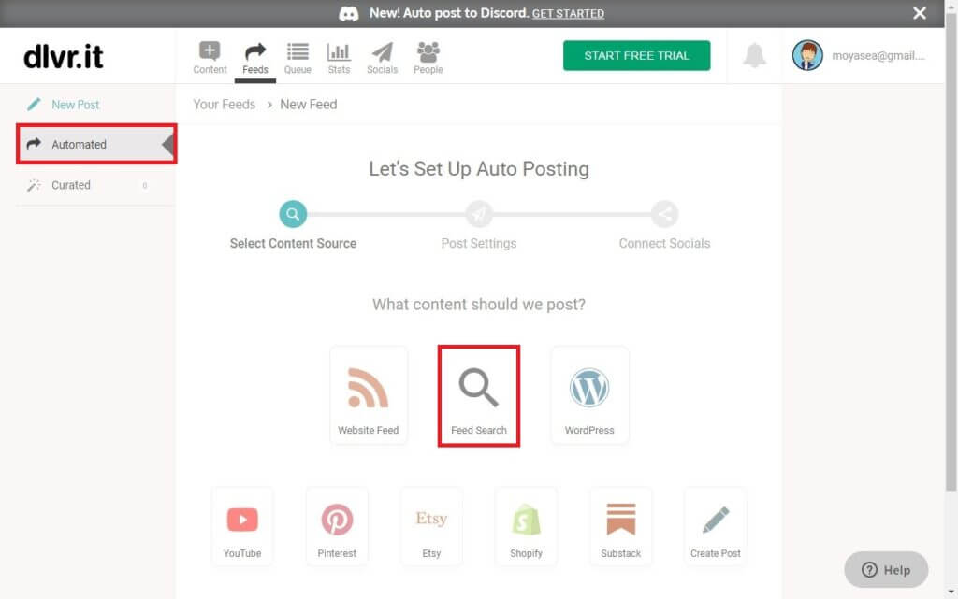Click the Help button
The width and height of the screenshot is (958, 599).
886,570
